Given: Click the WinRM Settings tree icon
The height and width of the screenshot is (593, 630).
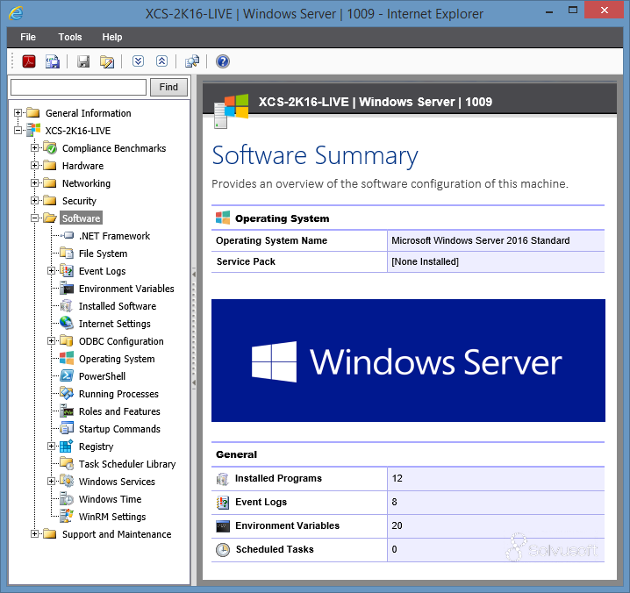Looking at the screenshot, I should (67, 516).
